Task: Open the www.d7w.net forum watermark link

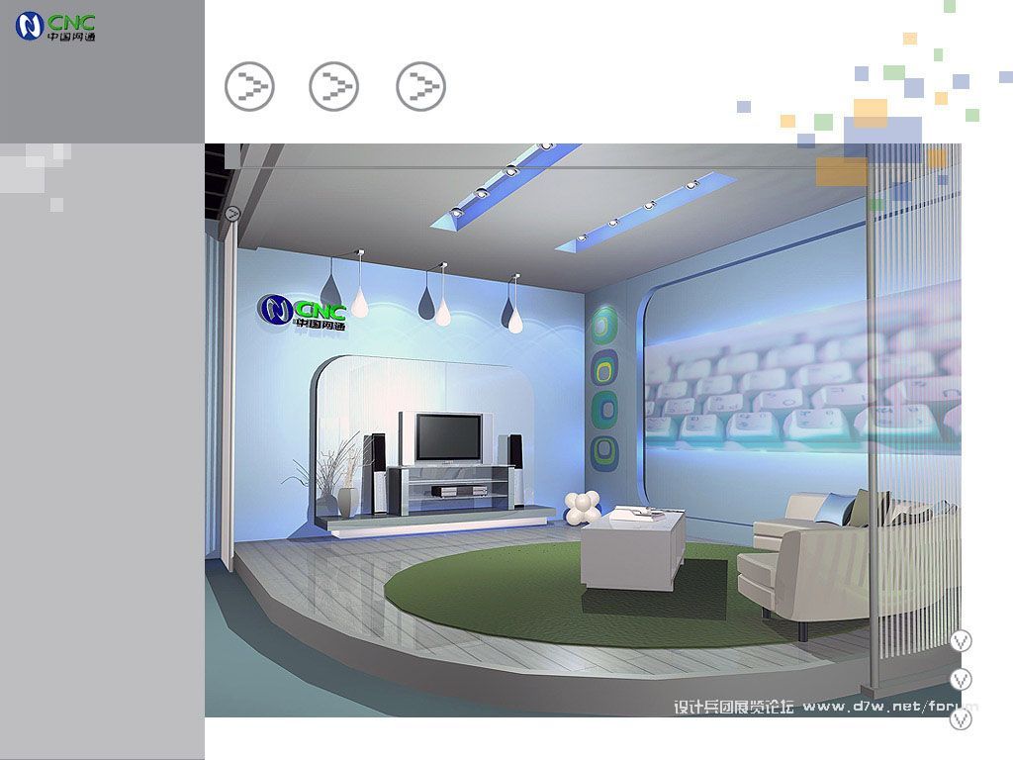Action: [x=890, y=707]
